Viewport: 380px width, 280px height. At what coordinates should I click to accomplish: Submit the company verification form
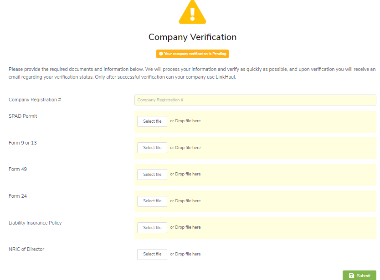coord(359,276)
